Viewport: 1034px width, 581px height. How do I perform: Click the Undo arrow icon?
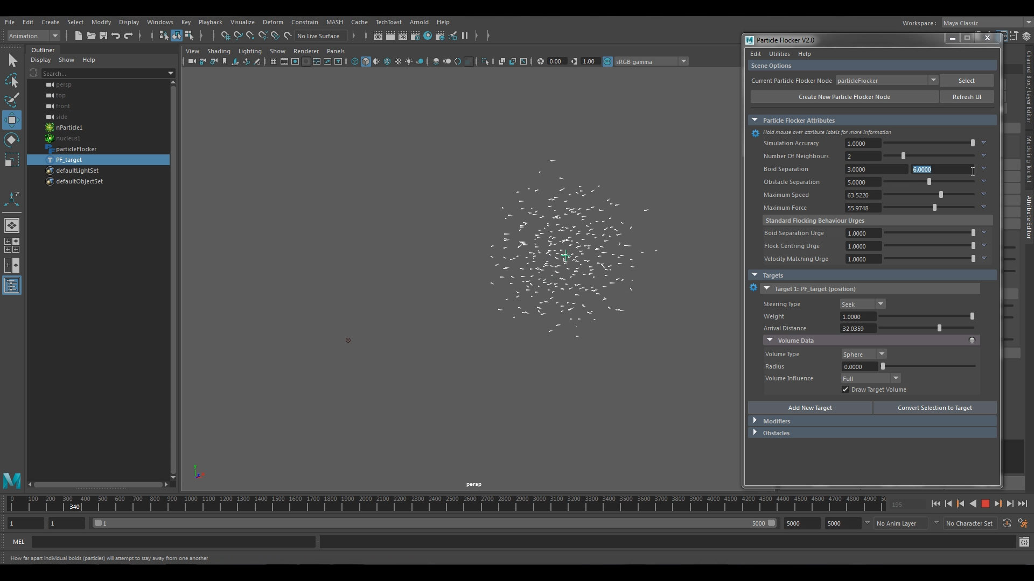116,36
